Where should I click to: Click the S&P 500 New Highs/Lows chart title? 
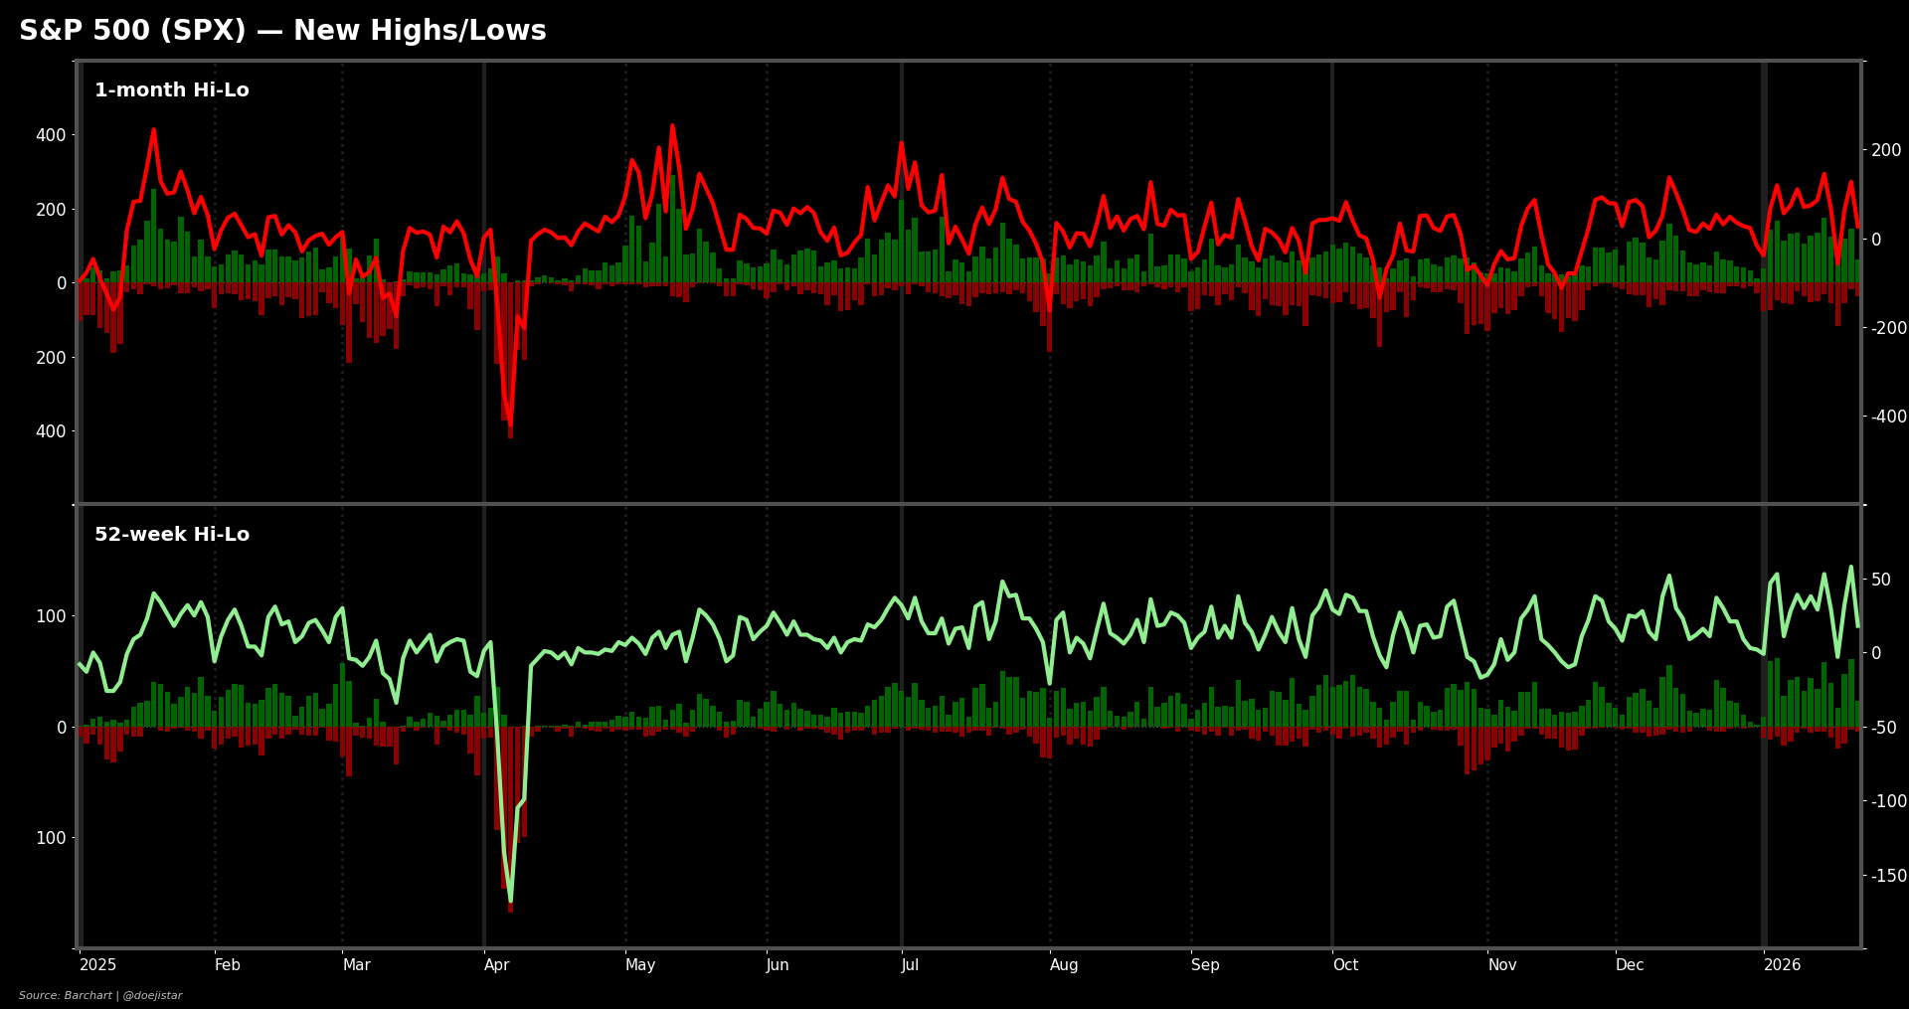point(282,31)
